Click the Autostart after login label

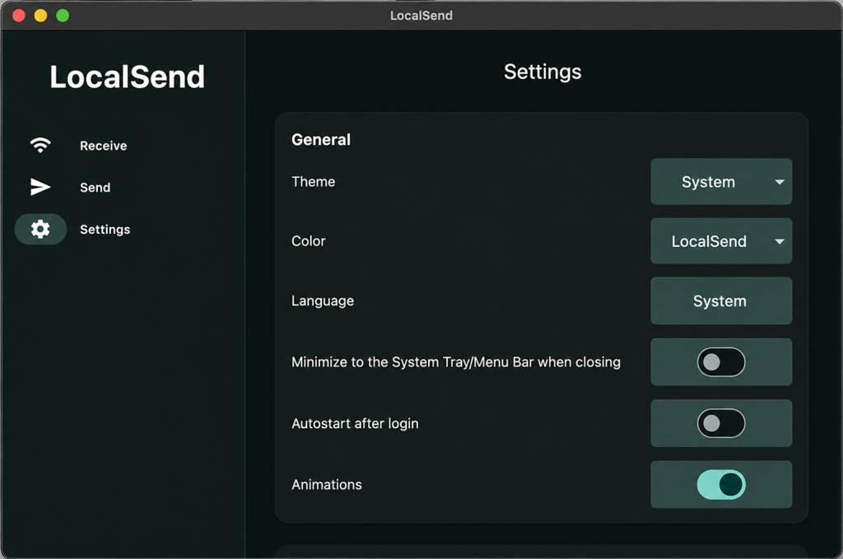355,423
